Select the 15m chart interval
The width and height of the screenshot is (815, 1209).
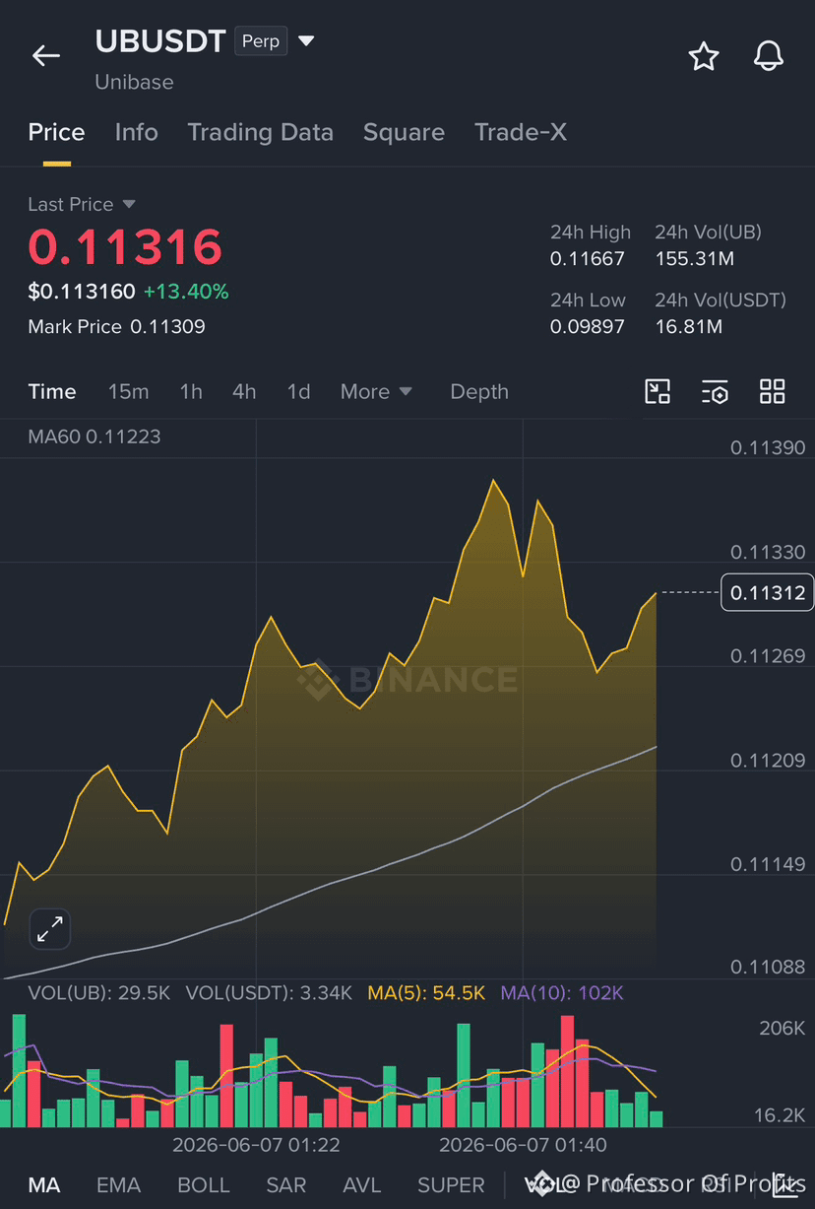(128, 391)
